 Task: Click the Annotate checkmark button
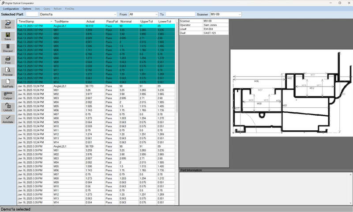[x=8, y=119]
